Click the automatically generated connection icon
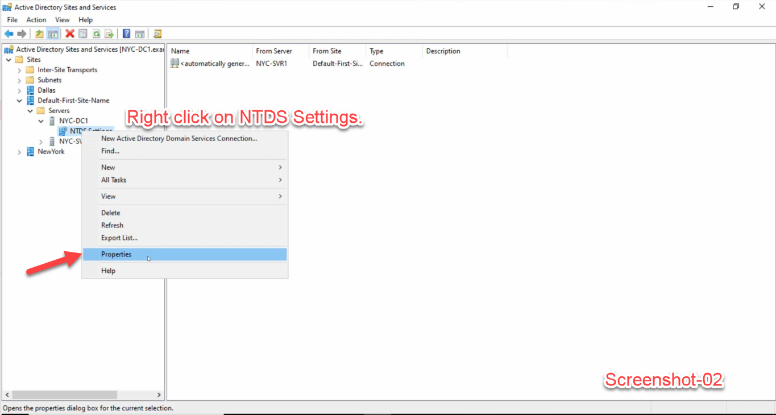Image resolution: width=776 pixels, height=415 pixels. point(175,64)
